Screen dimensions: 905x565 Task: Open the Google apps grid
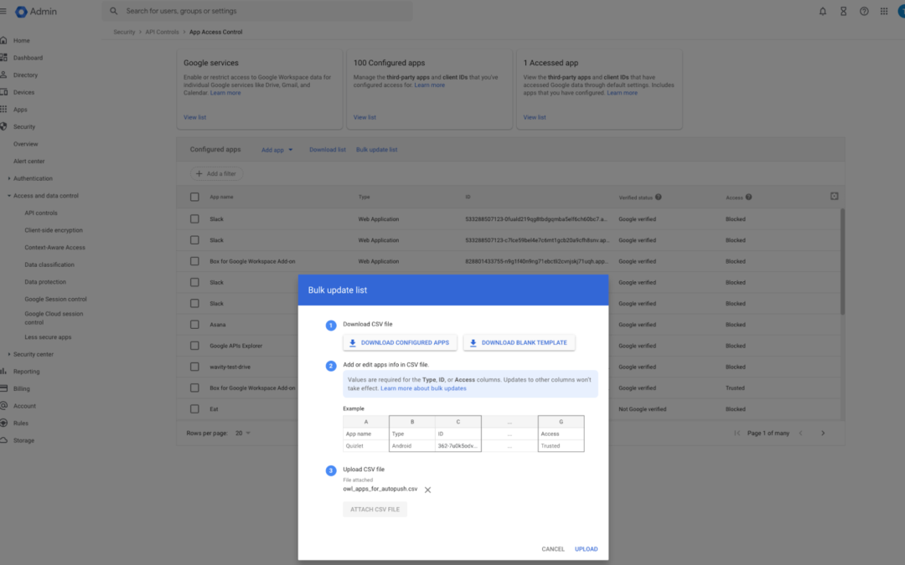[884, 11]
